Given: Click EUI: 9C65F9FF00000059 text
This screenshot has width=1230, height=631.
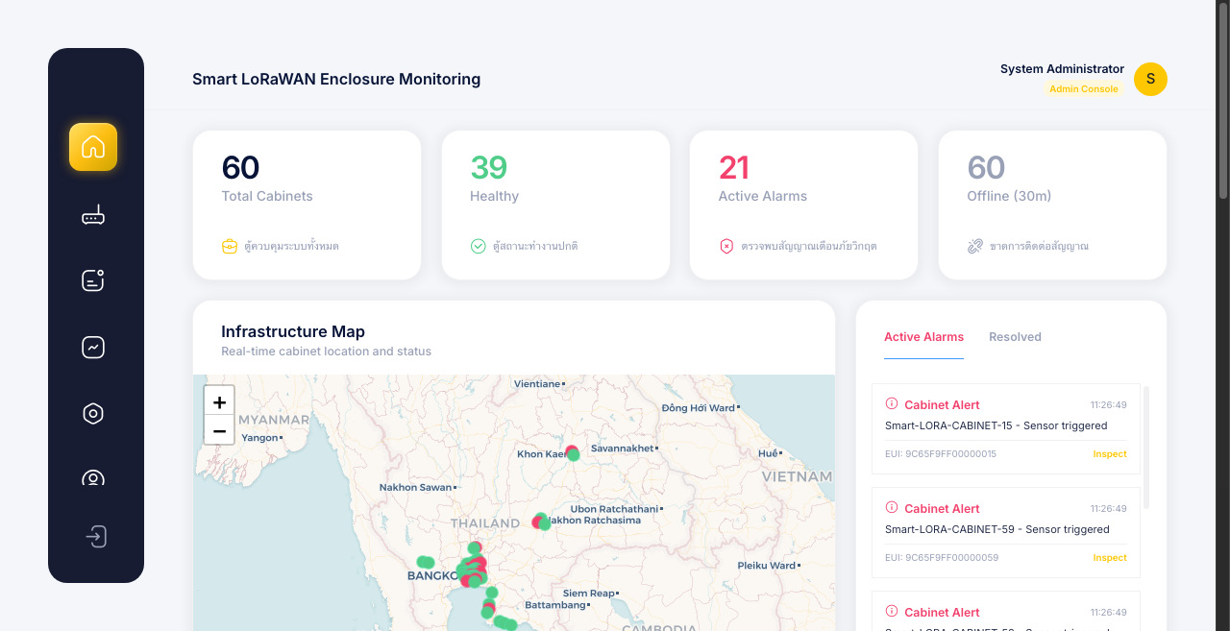Looking at the screenshot, I should pos(942,558).
